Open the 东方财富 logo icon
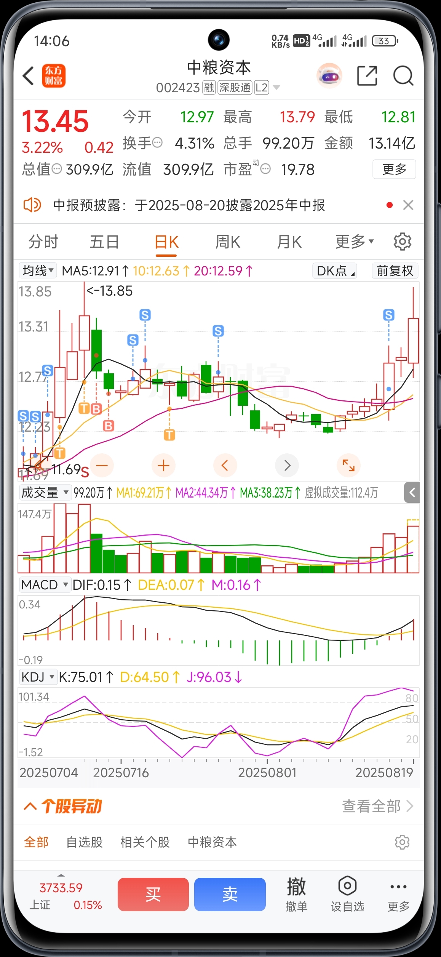 54,75
